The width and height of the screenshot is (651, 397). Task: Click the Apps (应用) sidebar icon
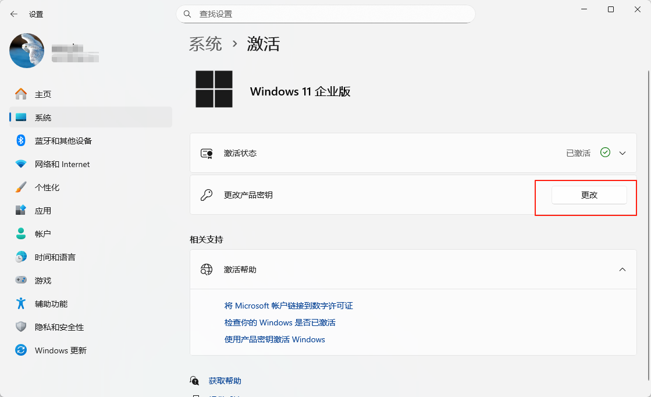coord(21,211)
